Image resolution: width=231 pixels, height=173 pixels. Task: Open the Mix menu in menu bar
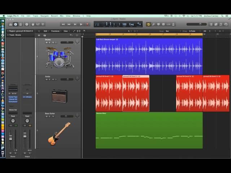point(62,16)
